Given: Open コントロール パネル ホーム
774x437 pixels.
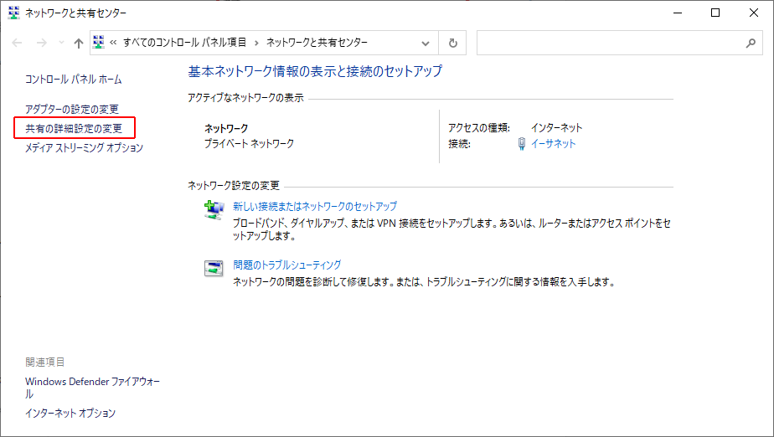Looking at the screenshot, I should pos(74,80).
